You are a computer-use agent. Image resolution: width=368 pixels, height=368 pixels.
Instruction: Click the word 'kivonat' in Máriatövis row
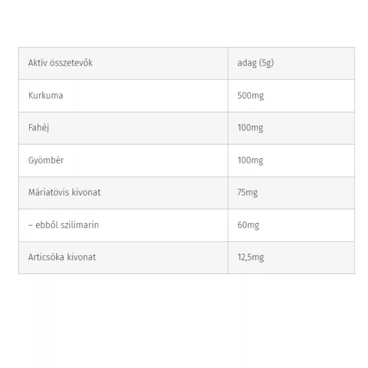point(86,193)
